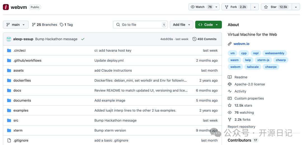The height and width of the screenshot is (145, 302).
Task: Select the wasm topic tag
Action: pyautogui.click(x=234, y=60)
